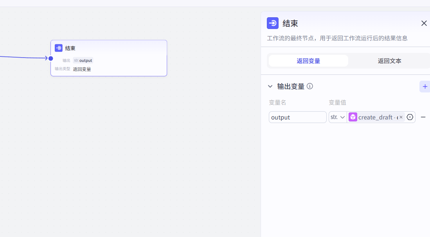
Task: Click the variable name field containing output
Action: [x=297, y=117]
